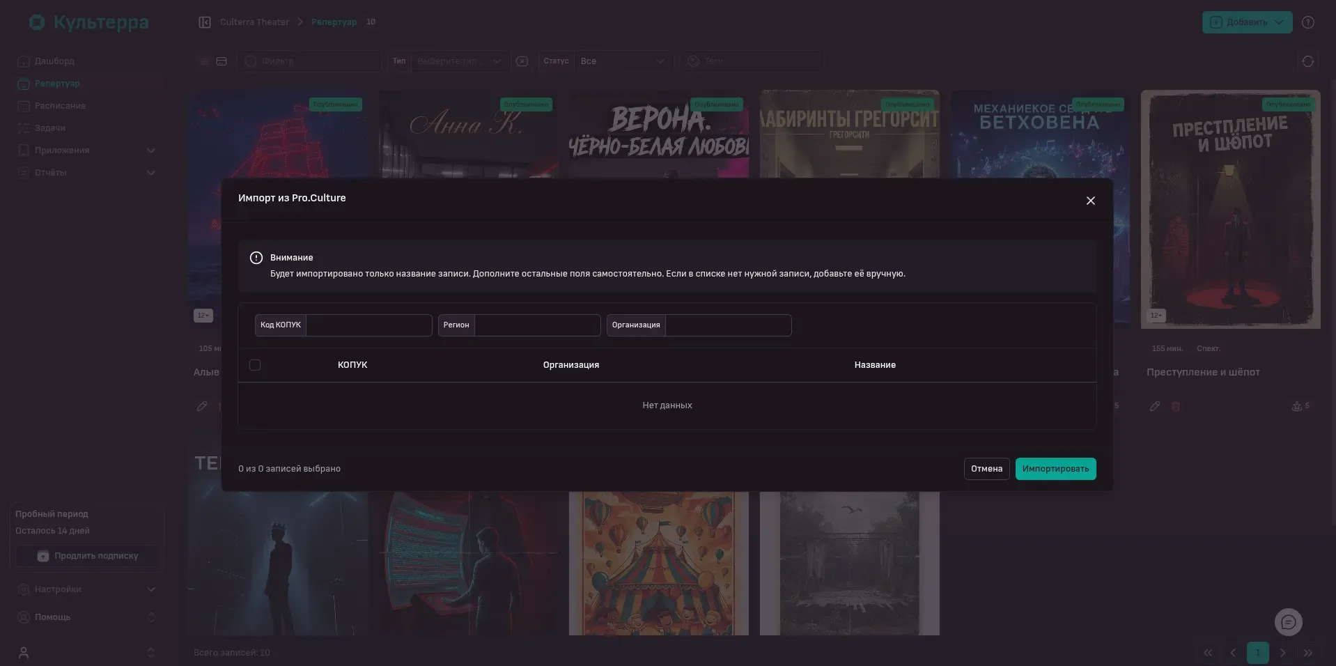Open the Механическое сердце Бетховена poster
1336x666 pixels.
pyautogui.click(x=1041, y=134)
